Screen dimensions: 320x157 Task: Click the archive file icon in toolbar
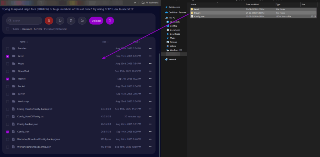pos(71,21)
